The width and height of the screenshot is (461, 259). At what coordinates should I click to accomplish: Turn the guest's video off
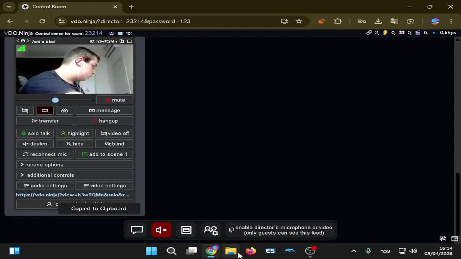[115, 133]
